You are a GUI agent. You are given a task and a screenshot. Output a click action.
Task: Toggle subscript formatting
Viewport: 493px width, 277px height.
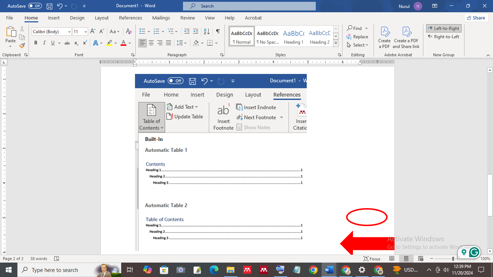[76, 43]
